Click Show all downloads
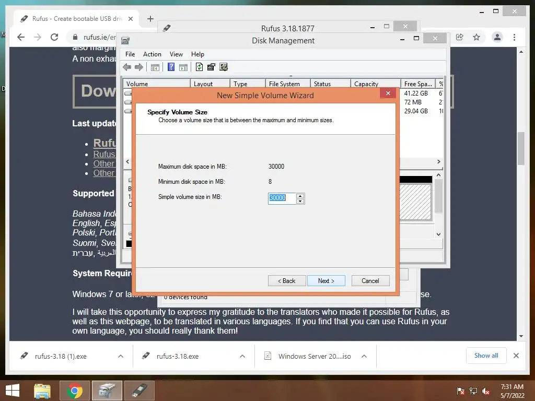Image resolution: width=535 pixels, height=401 pixels. coord(486,355)
